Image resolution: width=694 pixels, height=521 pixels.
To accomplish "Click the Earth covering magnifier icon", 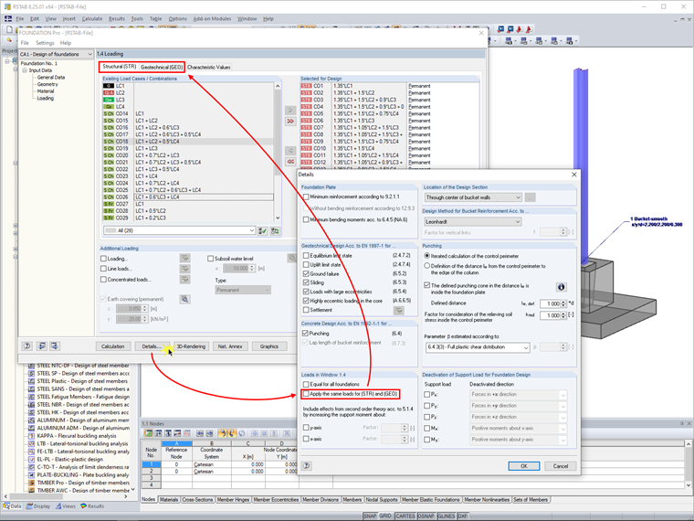I will tap(184, 300).
